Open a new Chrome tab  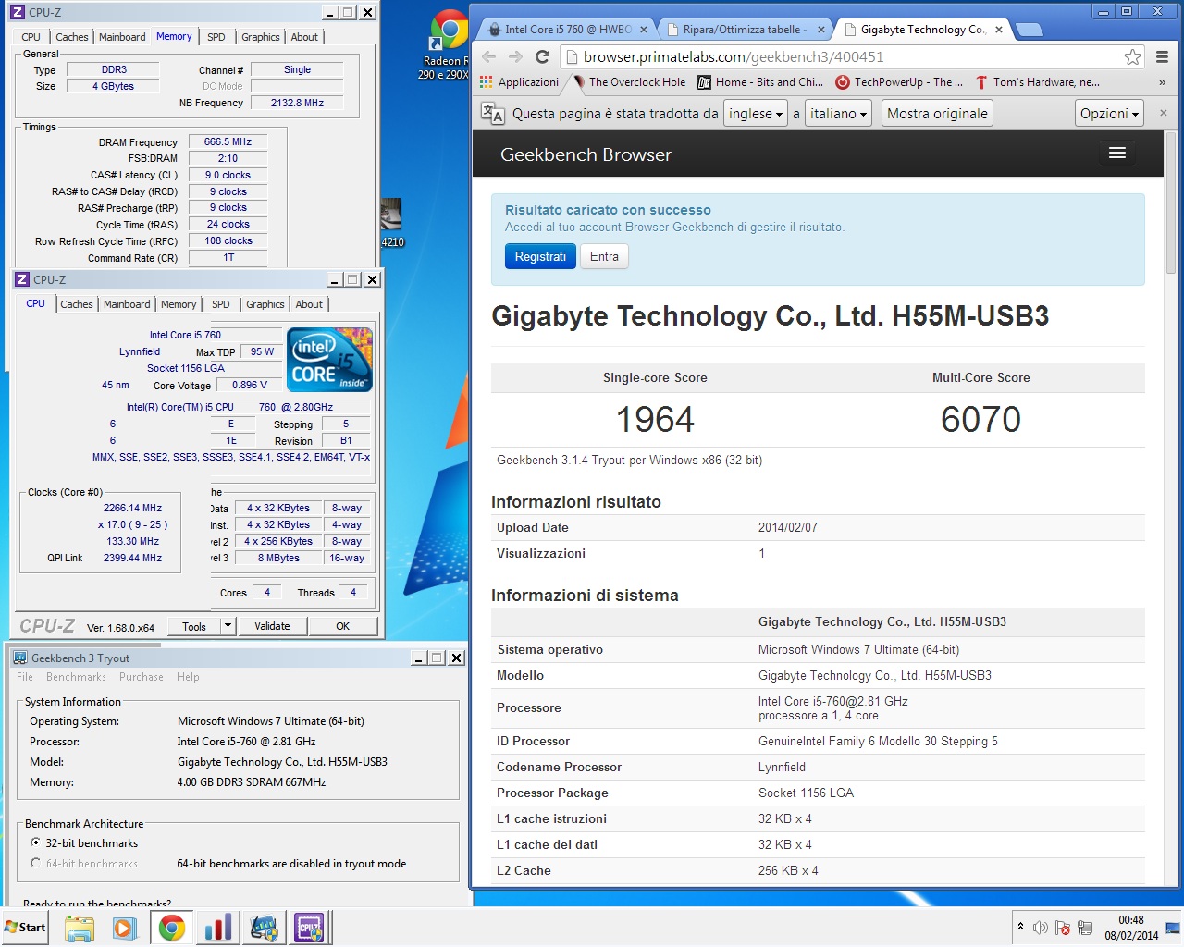[x=1029, y=30]
